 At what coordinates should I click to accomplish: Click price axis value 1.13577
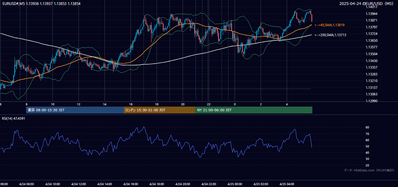coord(371,47)
